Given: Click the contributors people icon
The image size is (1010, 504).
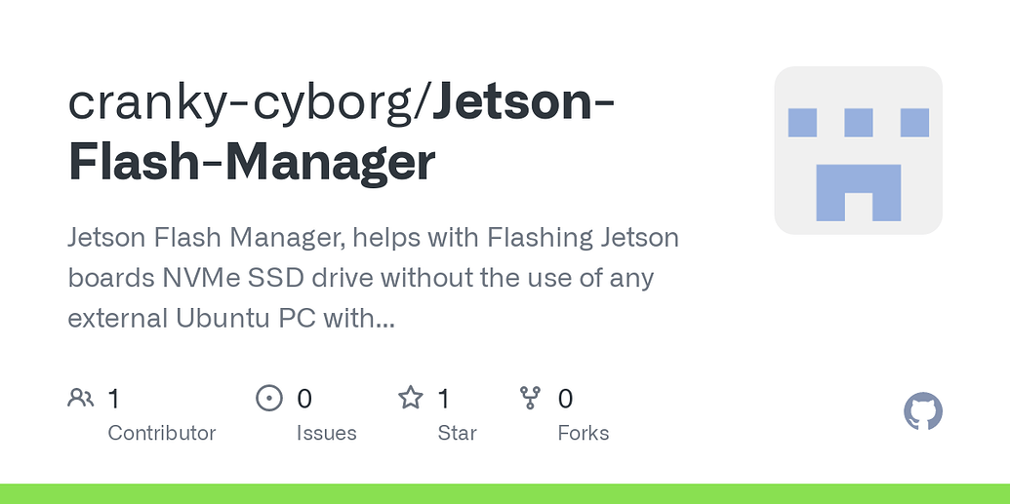Looking at the screenshot, I should point(81,398).
